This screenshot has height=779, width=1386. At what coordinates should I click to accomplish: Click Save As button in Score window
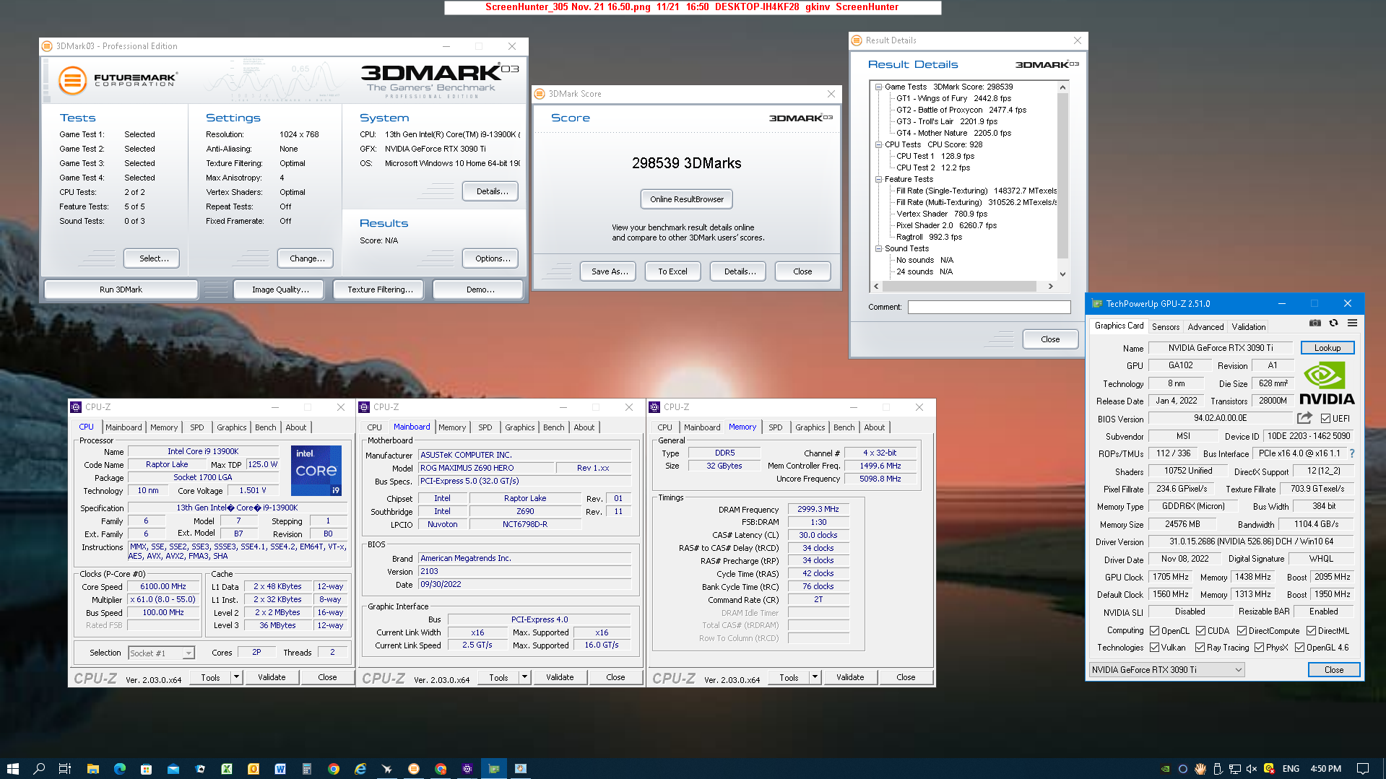coord(609,271)
